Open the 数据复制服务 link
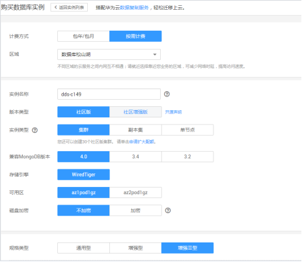This screenshot has width=302, height=262. tap(134, 8)
